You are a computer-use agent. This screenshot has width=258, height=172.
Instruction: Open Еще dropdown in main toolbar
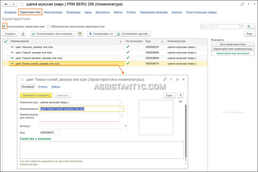[x=250, y=34]
